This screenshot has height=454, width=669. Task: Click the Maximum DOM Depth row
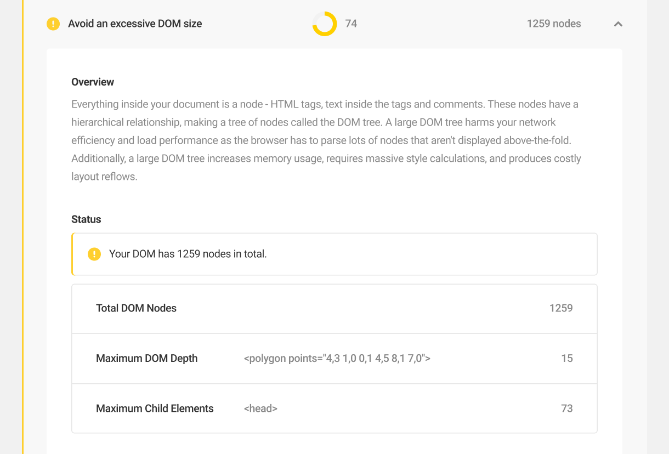[x=334, y=358]
